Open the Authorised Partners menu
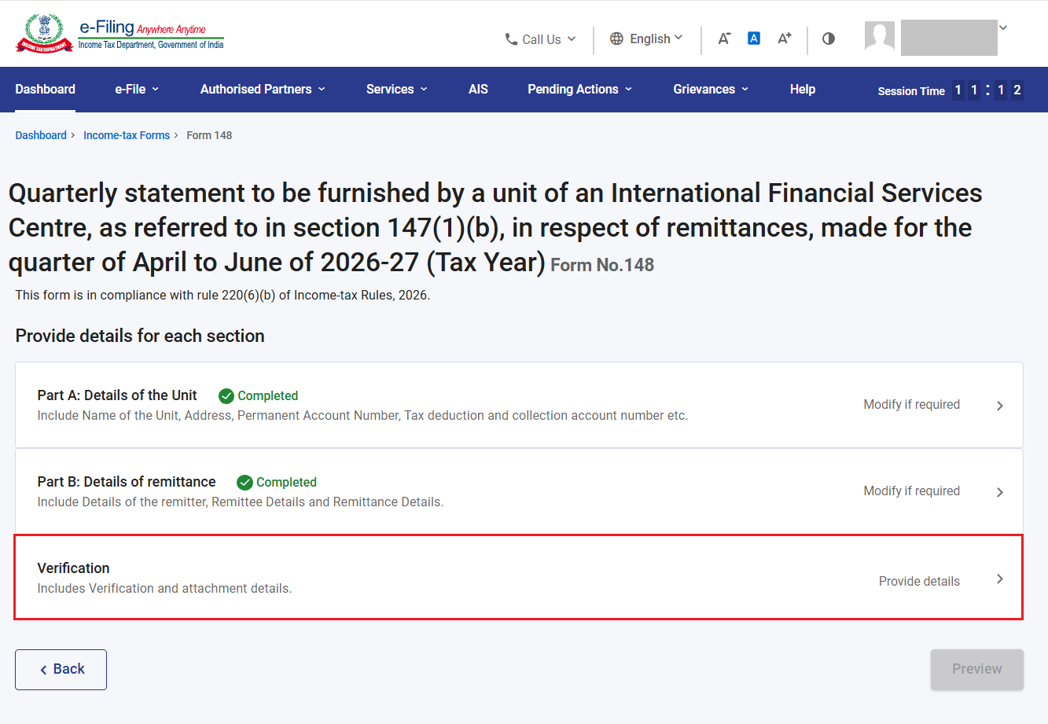This screenshot has height=724, width=1048. point(263,90)
